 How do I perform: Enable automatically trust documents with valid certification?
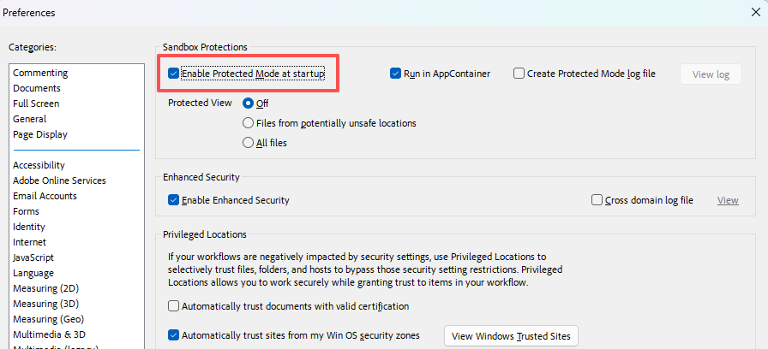(x=174, y=306)
